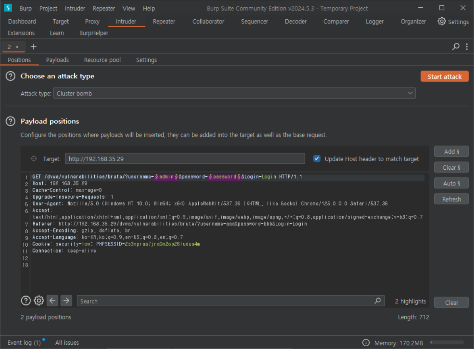Open the Burp menu
This screenshot has height=349, width=474.
pos(26,8)
